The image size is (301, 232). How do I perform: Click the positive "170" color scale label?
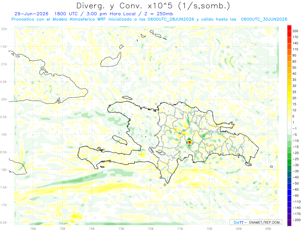point(296,37)
